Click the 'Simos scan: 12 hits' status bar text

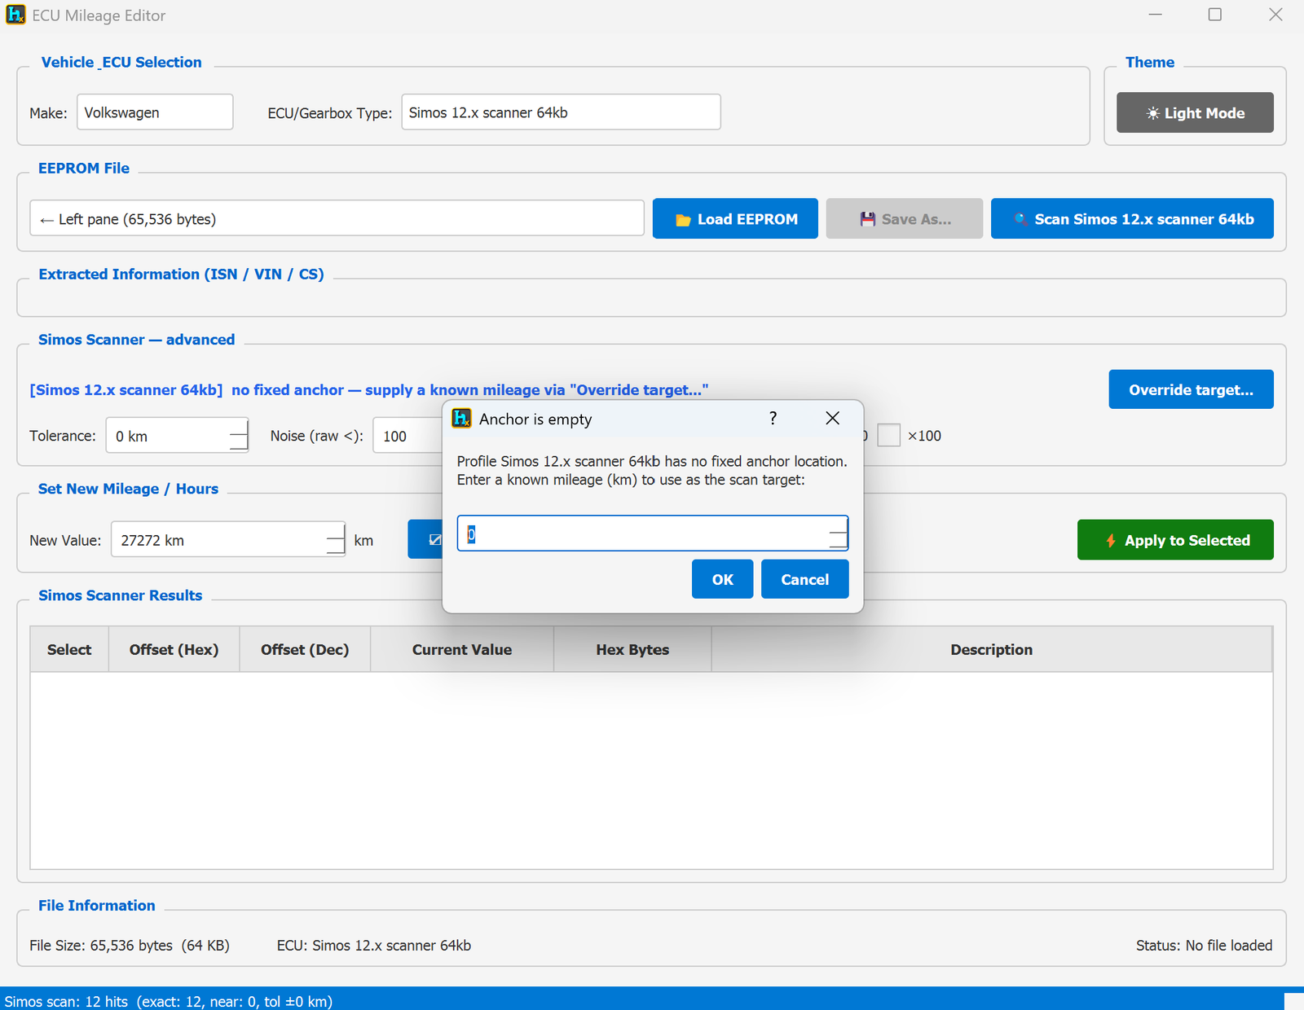click(168, 1001)
